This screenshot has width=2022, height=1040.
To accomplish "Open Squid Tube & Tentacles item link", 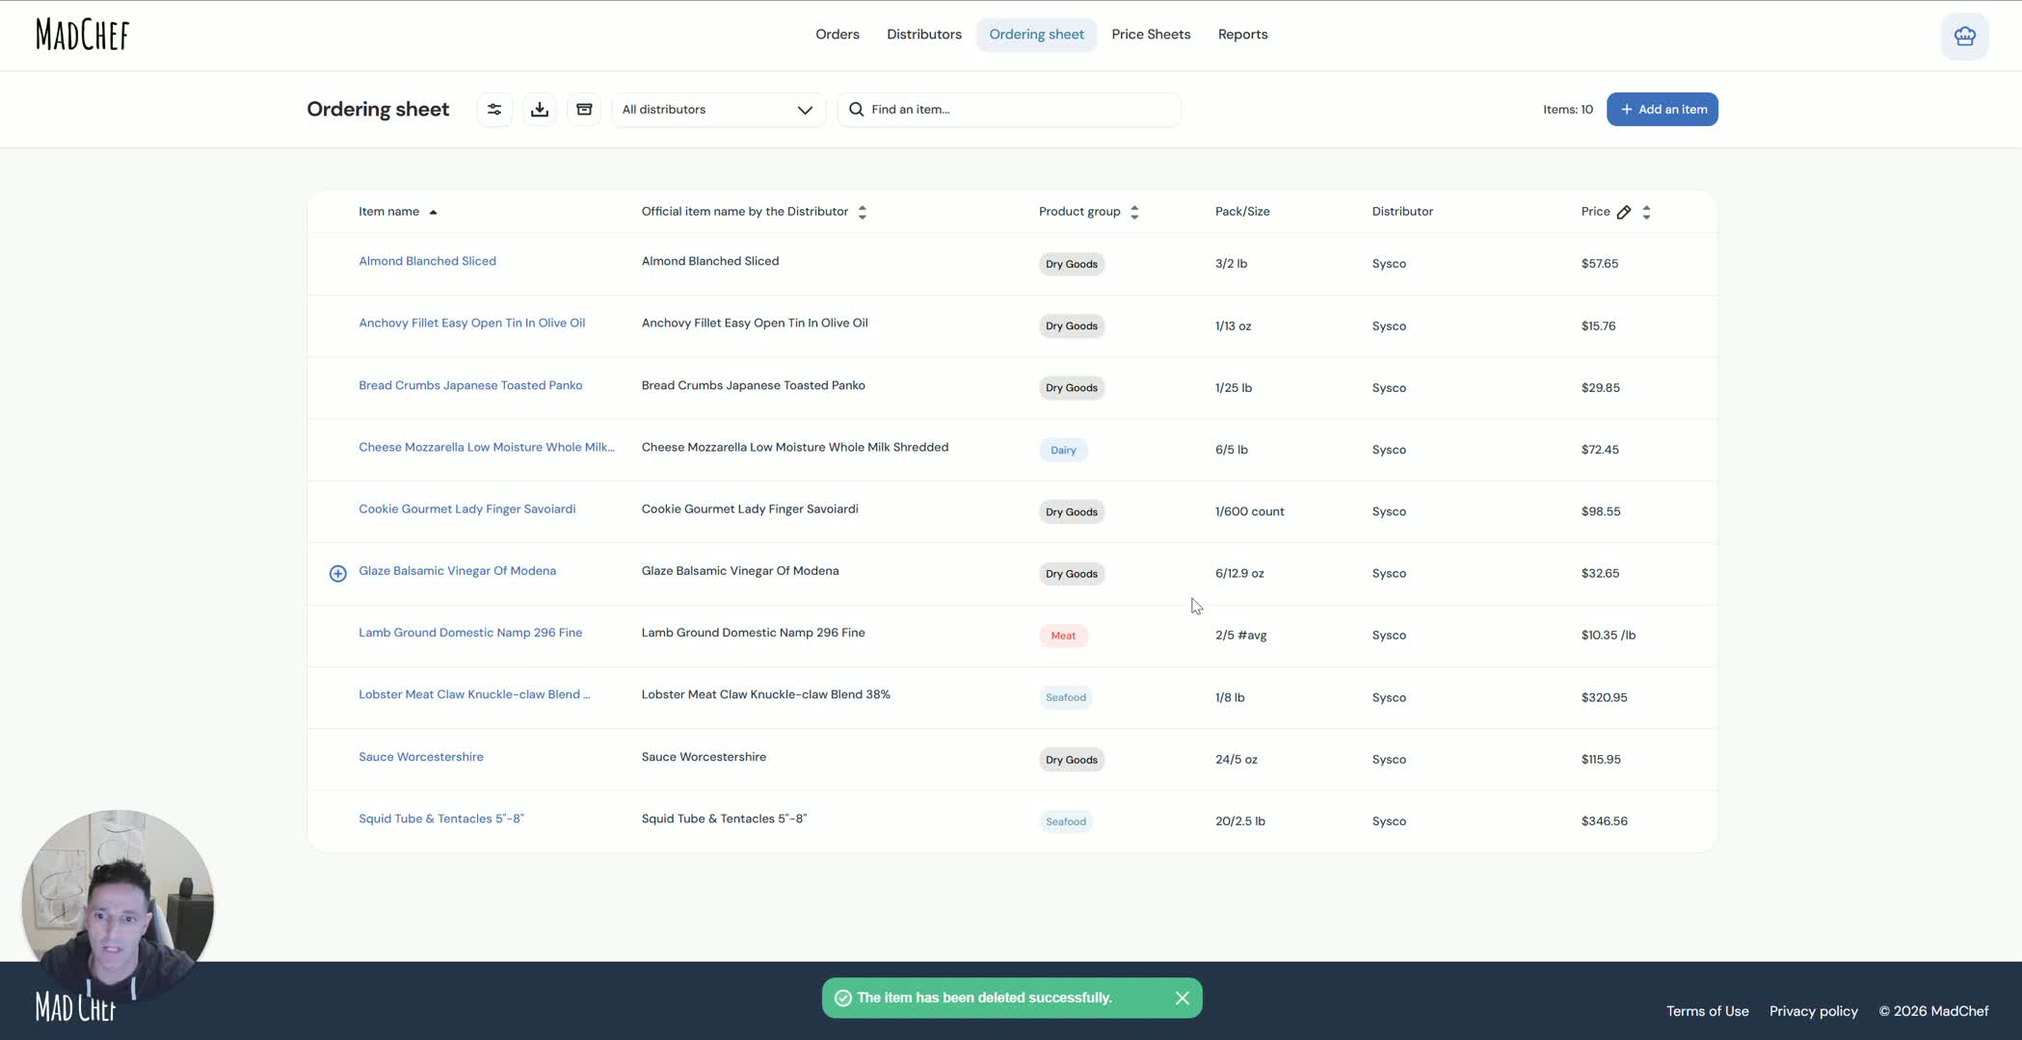I will coord(441,819).
